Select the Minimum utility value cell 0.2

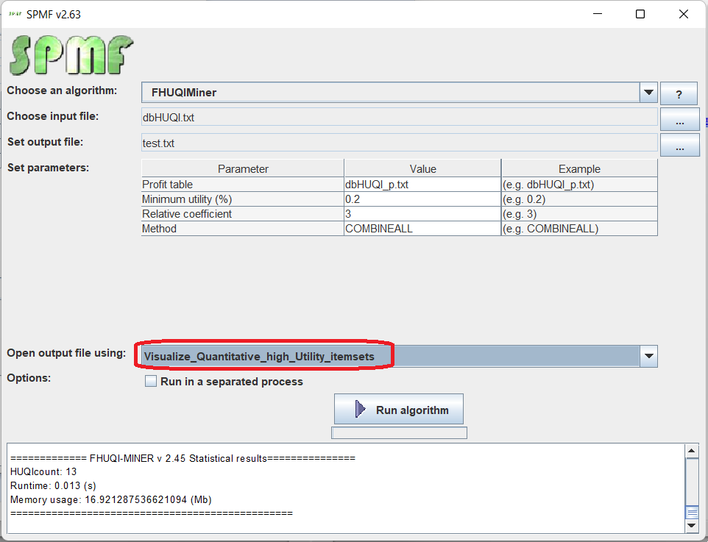(422, 199)
